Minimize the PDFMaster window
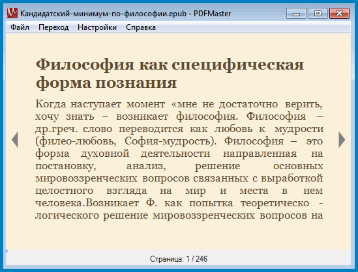The image size is (358, 272). tap(296, 14)
